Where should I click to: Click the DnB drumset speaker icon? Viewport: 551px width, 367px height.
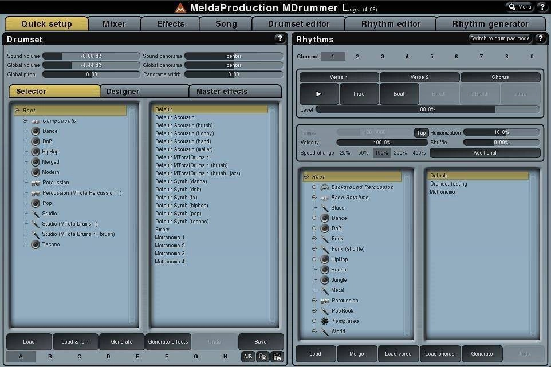pyautogui.click(x=36, y=141)
